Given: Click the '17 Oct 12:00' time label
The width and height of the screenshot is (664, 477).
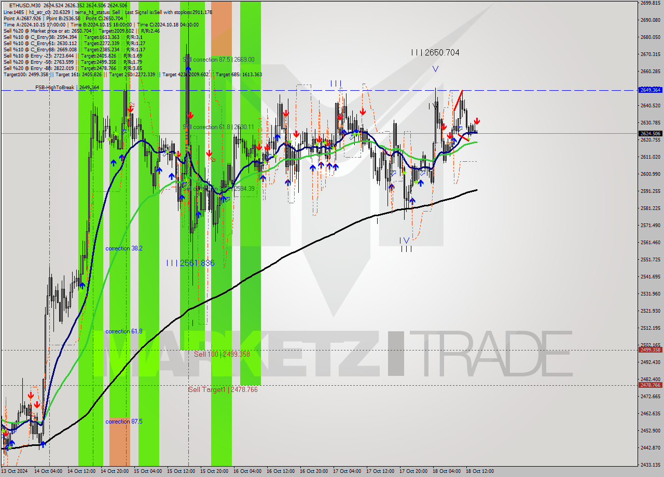Looking at the screenshot, I should point(381,471).
